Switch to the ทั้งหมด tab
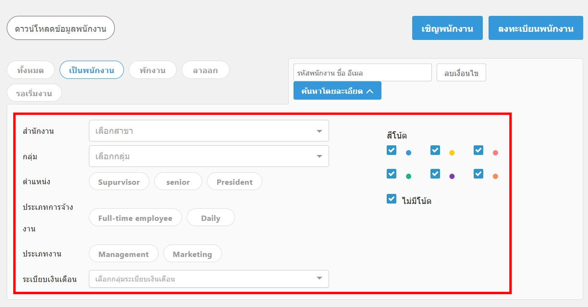Image resolution: width=588 pixels, height=307 pixels. [x=30, y=70]
